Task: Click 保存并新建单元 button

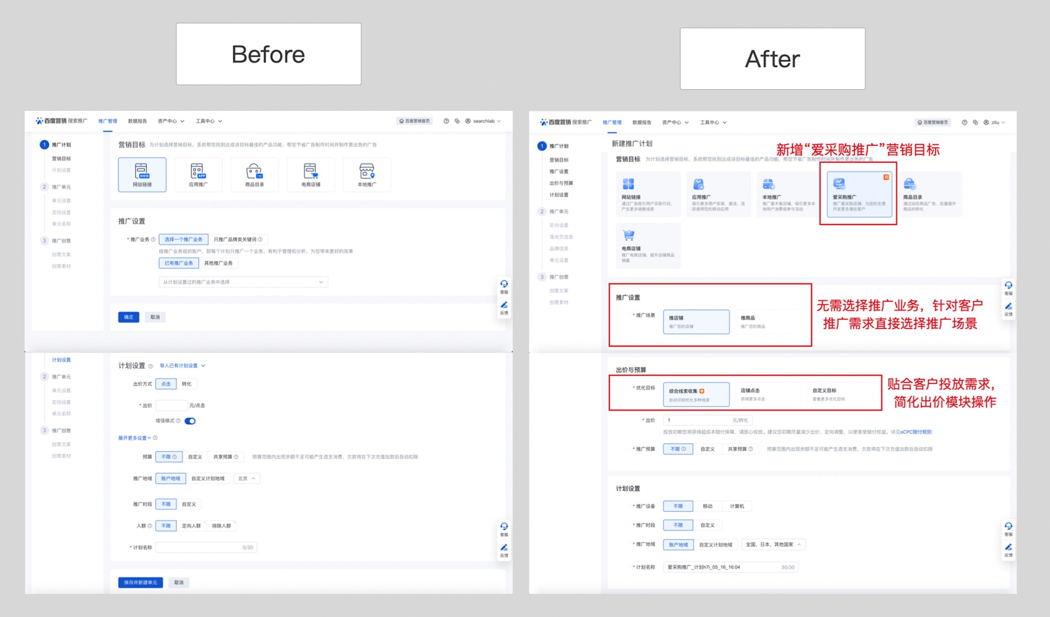Action: pos(140,582)
